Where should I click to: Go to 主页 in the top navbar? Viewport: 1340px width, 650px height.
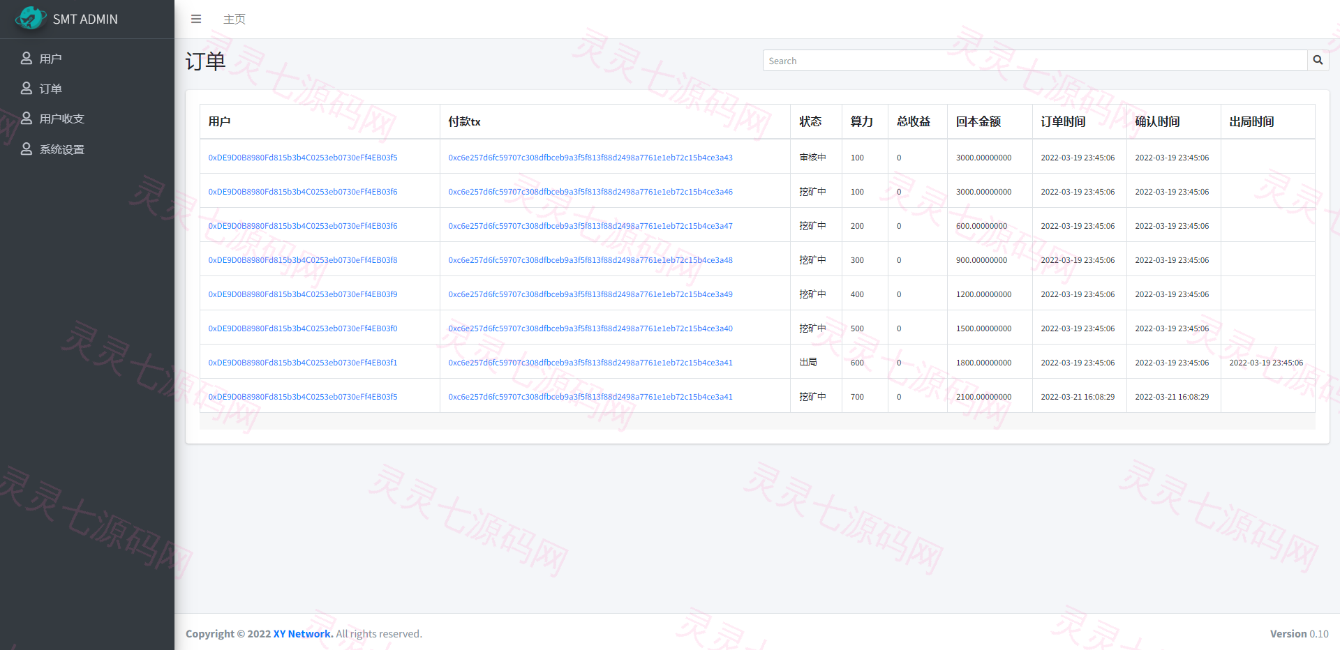[x=234, y=19]
